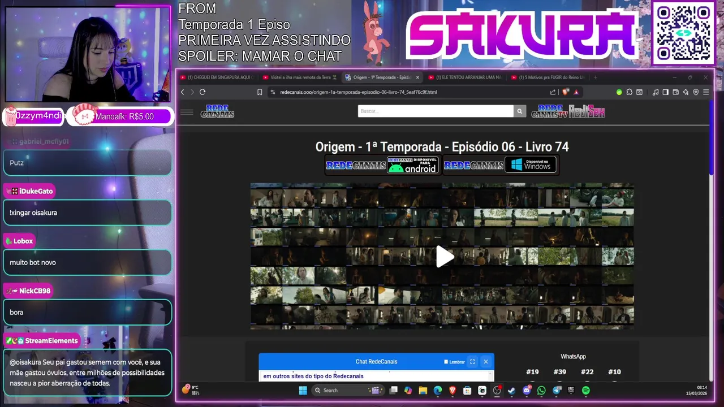Open the Brave Shields lion icon

[565, 92]
